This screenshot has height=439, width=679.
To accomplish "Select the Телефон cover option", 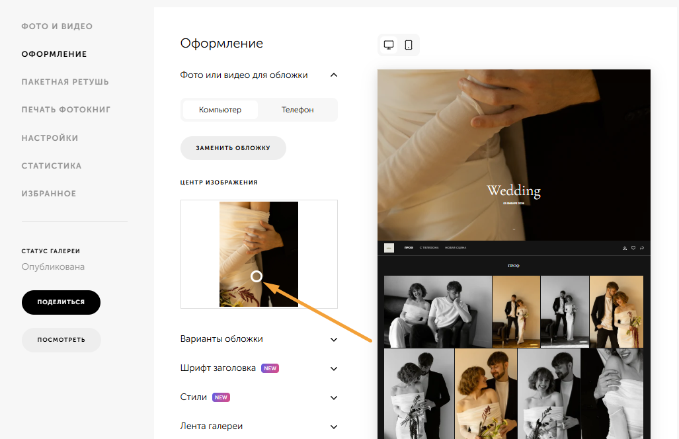I will [298, 110].
